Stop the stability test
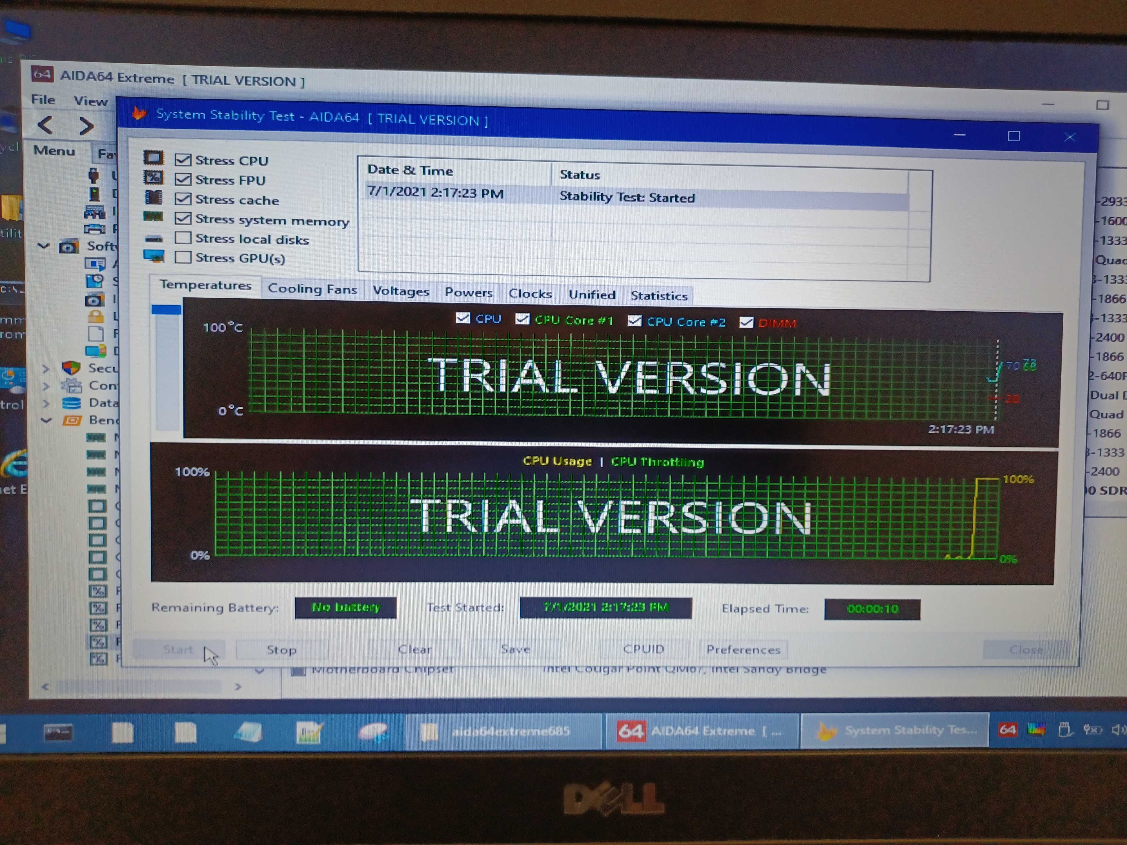This screenshot has width=1127, height=845. (282, 650)
